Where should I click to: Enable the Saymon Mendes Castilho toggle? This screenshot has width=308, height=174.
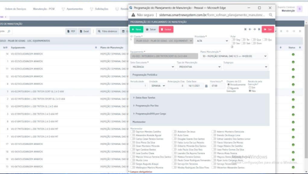[133, 132]
